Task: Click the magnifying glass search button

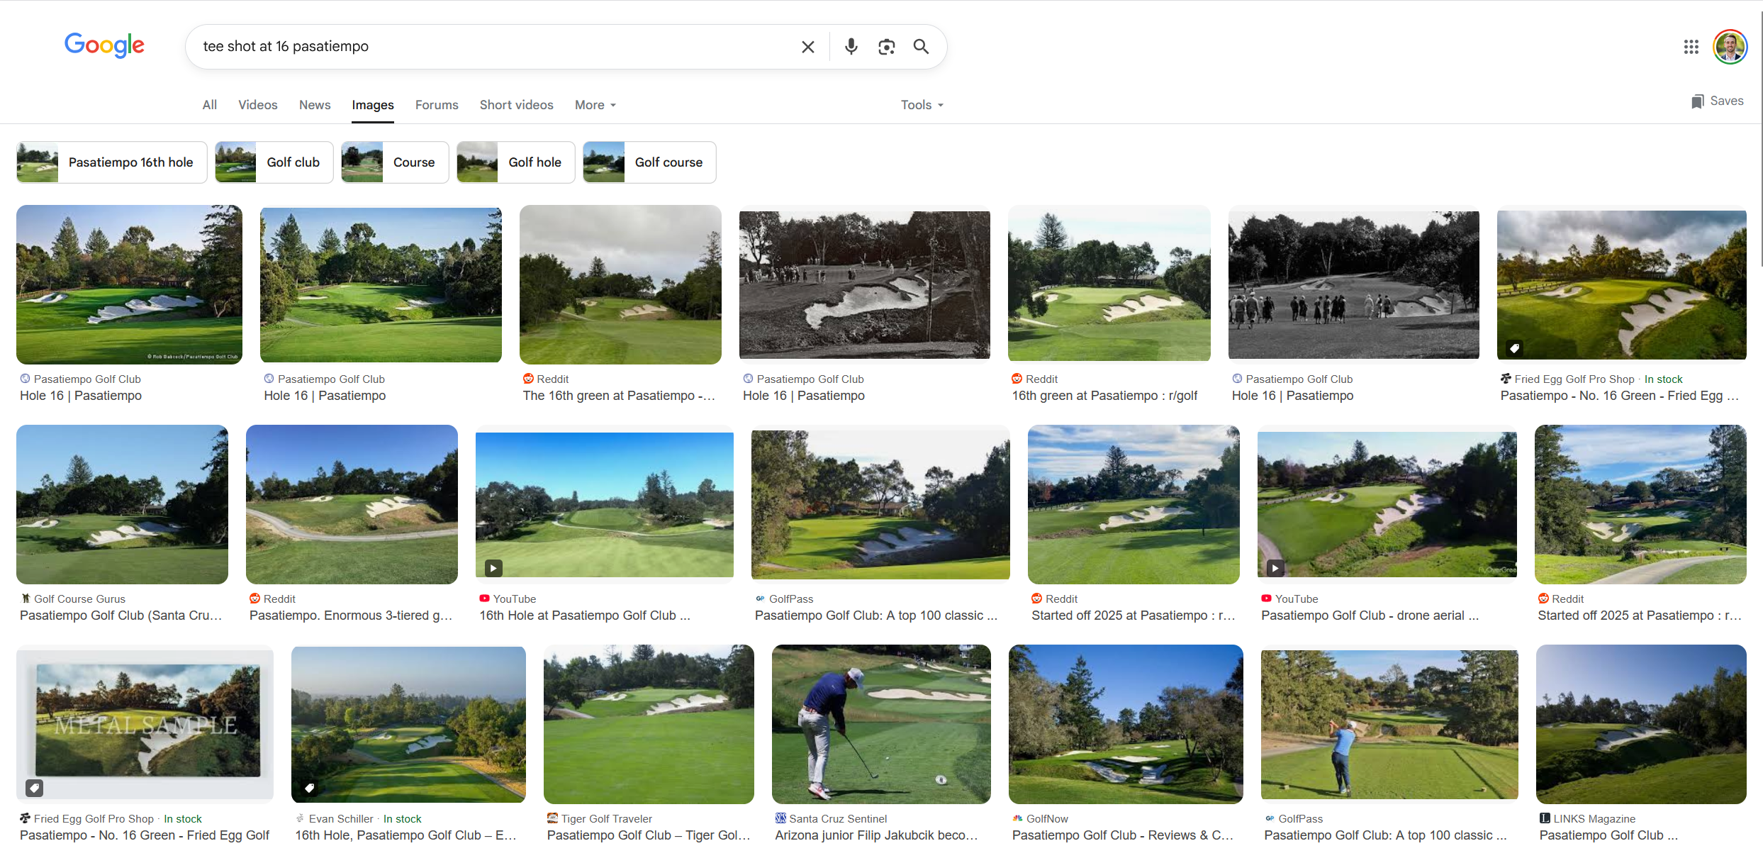Action: tap(921, 47)
